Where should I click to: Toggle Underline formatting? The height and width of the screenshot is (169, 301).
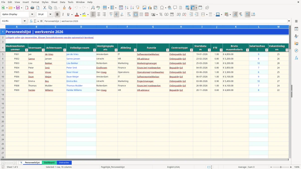click(x=68, y=15)
